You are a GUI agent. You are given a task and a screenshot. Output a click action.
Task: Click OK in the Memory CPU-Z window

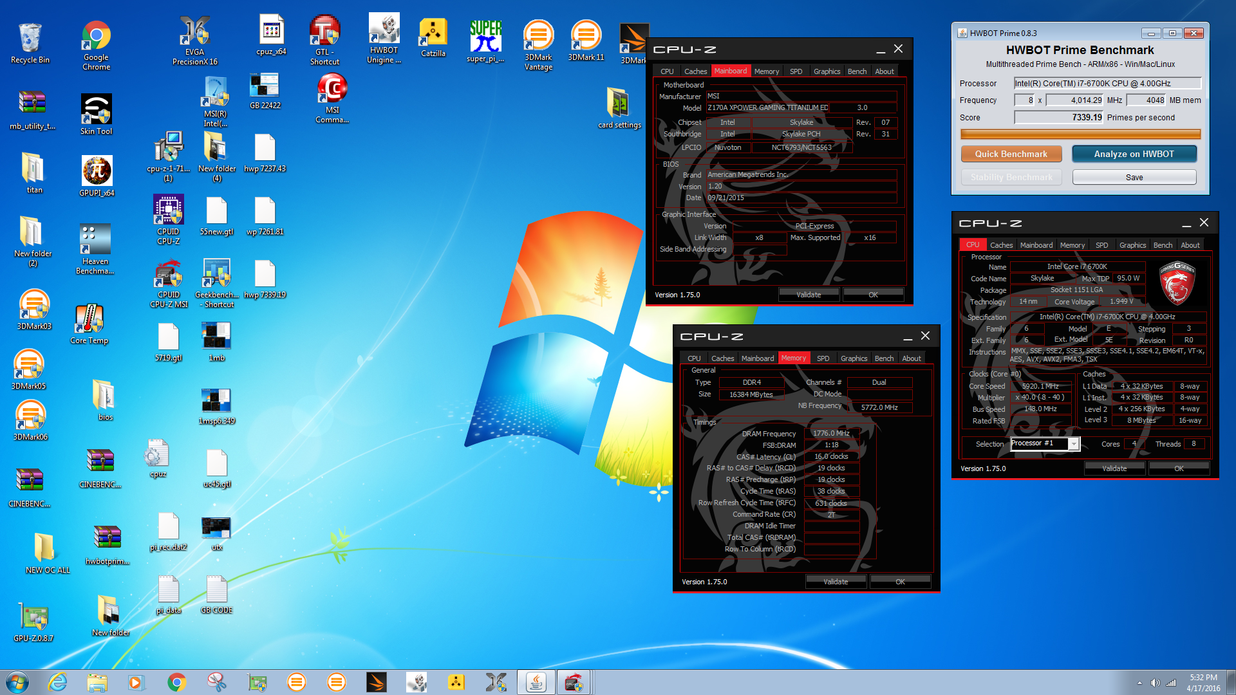(x=900, y=582)
